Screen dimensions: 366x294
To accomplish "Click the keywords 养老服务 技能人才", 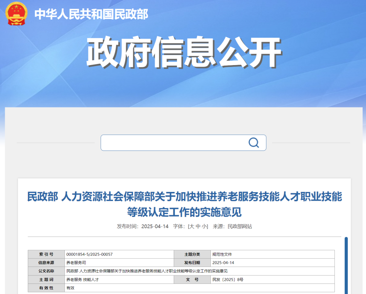I will 82,280.
